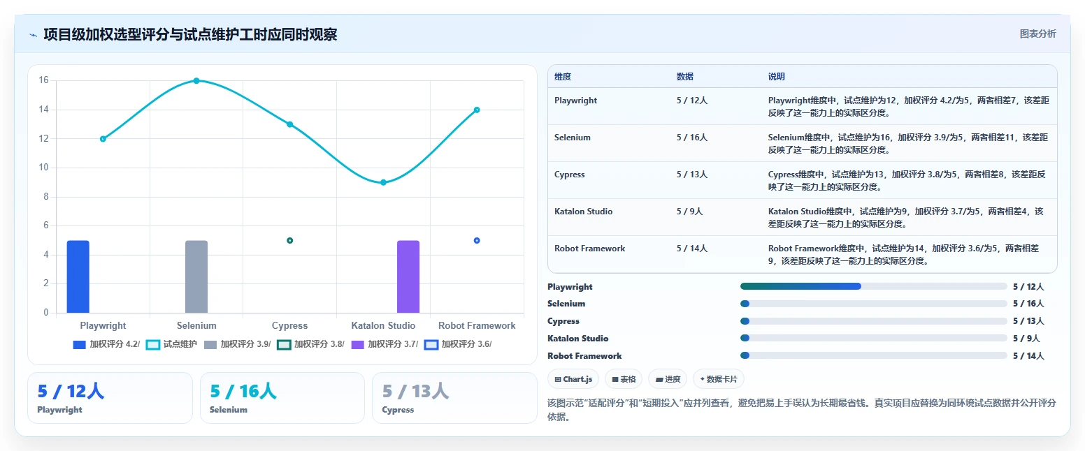The width and height of the screenshot is (1085, 451).
Task: Toggle the 加权评分 4.2/ legend entry
Action: coord(106,344)
